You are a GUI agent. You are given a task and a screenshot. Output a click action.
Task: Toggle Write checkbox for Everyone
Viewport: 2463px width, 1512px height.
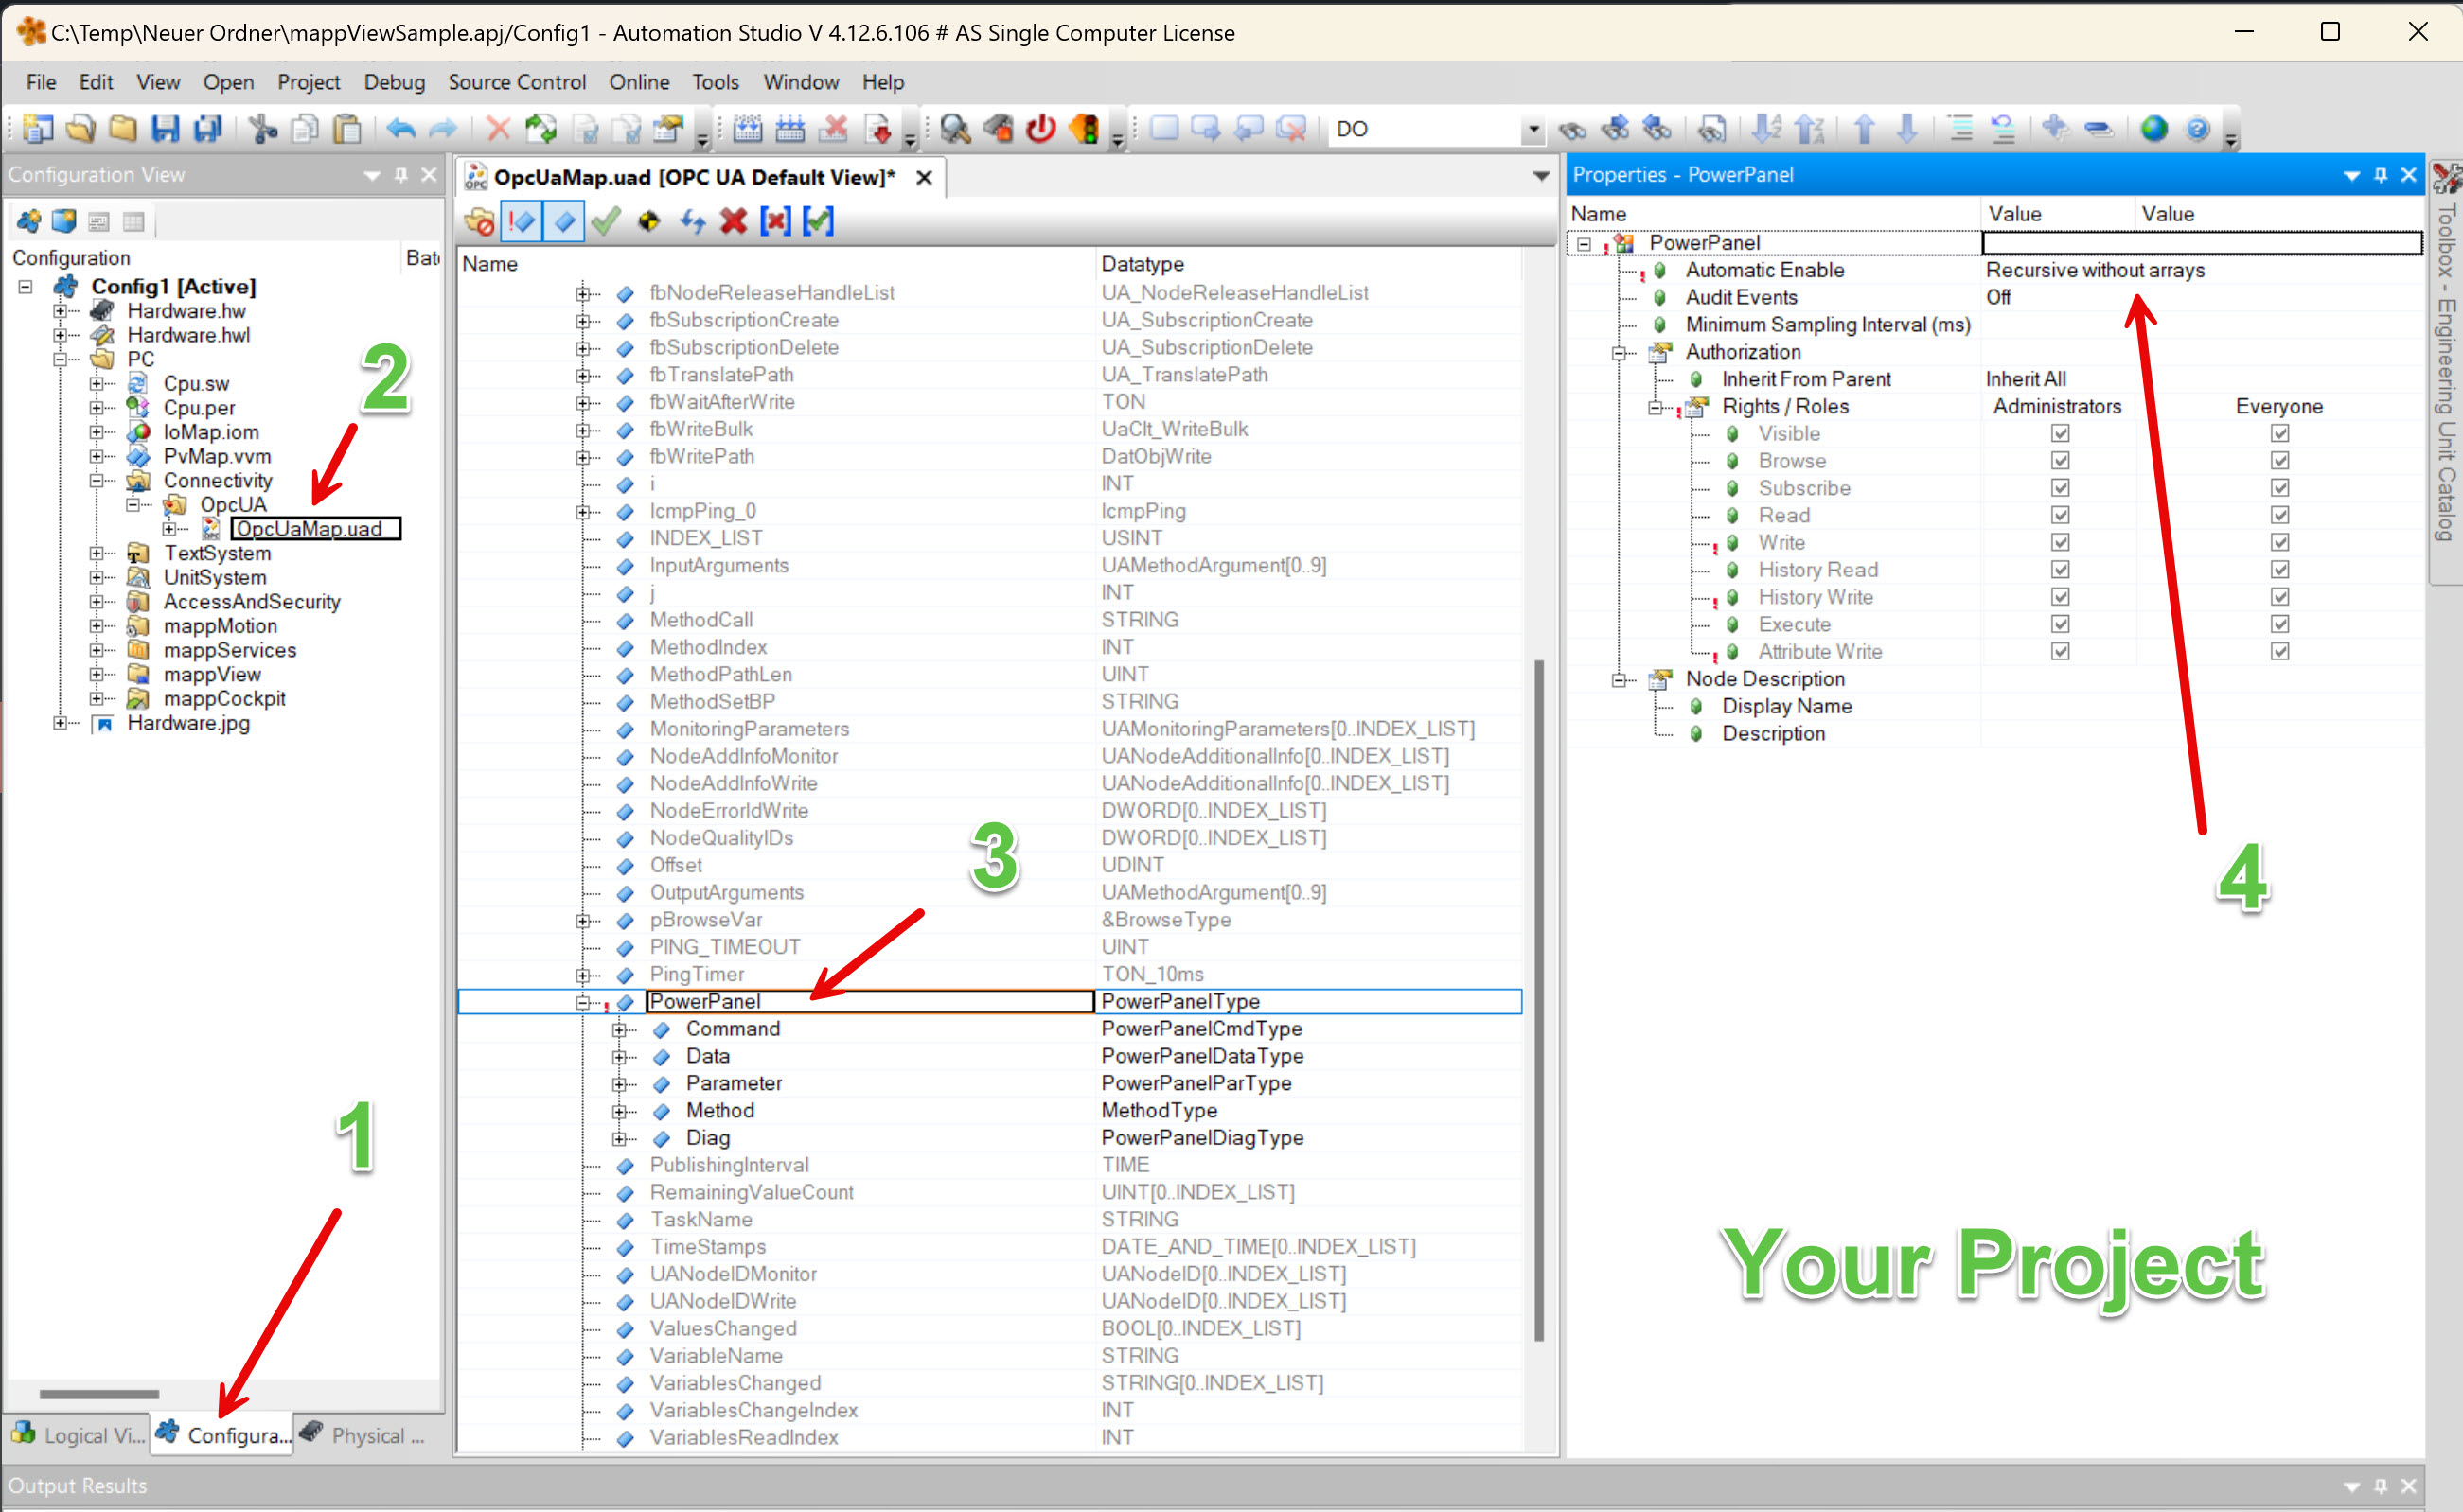2280,543
